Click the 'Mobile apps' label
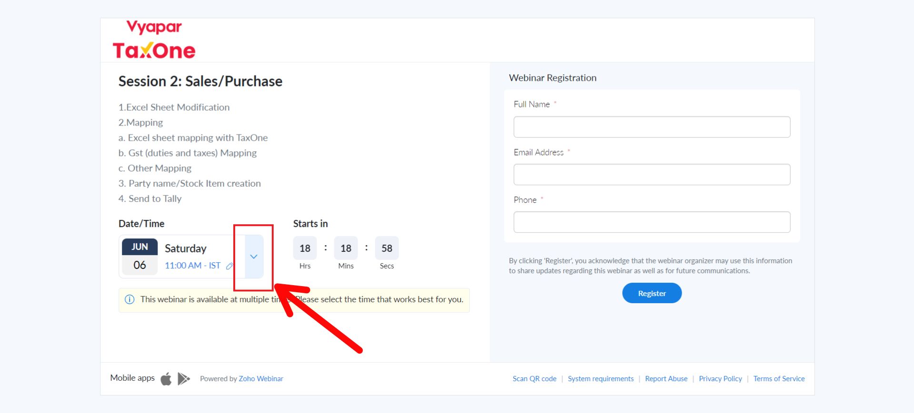This screenshot has height=413, width=914. coord(132,378)
